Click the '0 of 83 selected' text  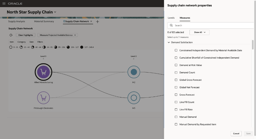click(x=176, y=32)
